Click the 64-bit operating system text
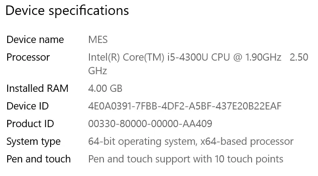 pyautogui.click(x=142, y=142)
